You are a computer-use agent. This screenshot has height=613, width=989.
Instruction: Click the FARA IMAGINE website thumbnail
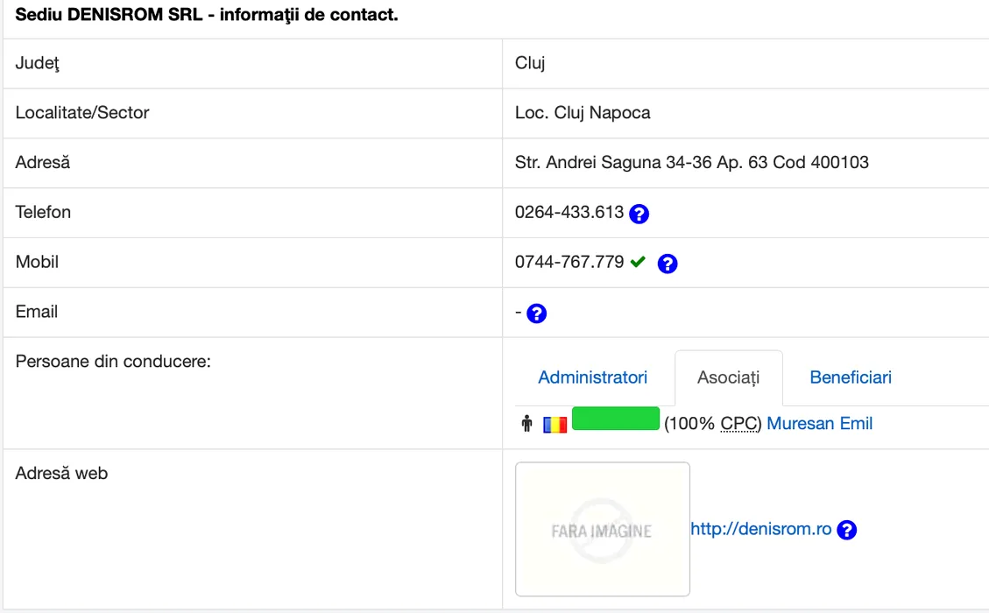click(603, 529)
